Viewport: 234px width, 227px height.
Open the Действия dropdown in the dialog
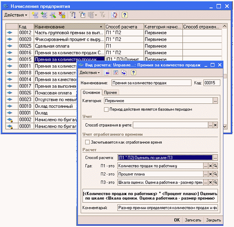(x=89, y=73)
